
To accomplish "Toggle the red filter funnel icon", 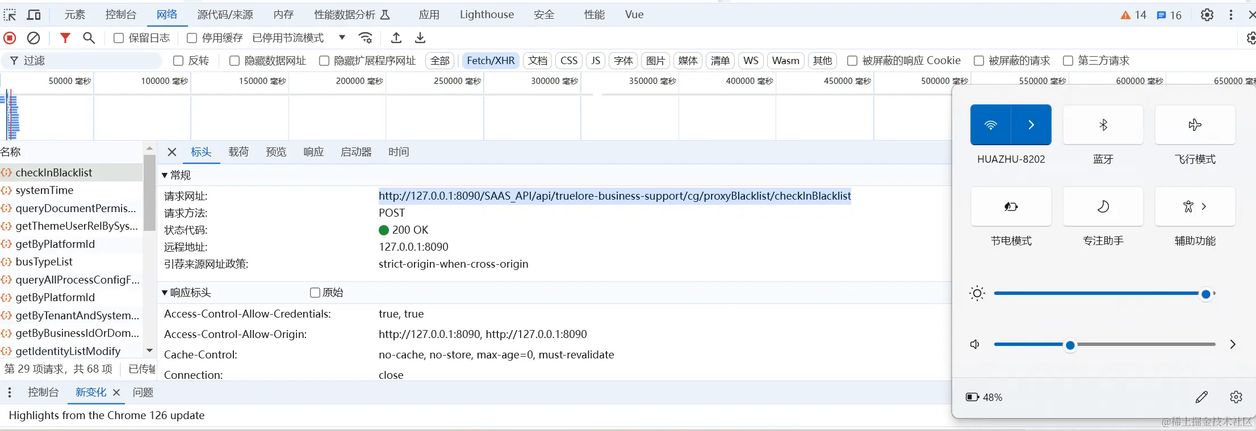I will click(65, 38).
